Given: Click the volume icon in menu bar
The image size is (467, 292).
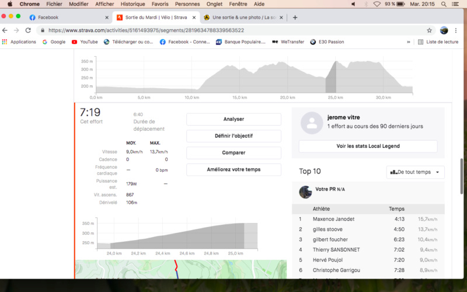Looking at the screenshot, I should pos(354,4).
